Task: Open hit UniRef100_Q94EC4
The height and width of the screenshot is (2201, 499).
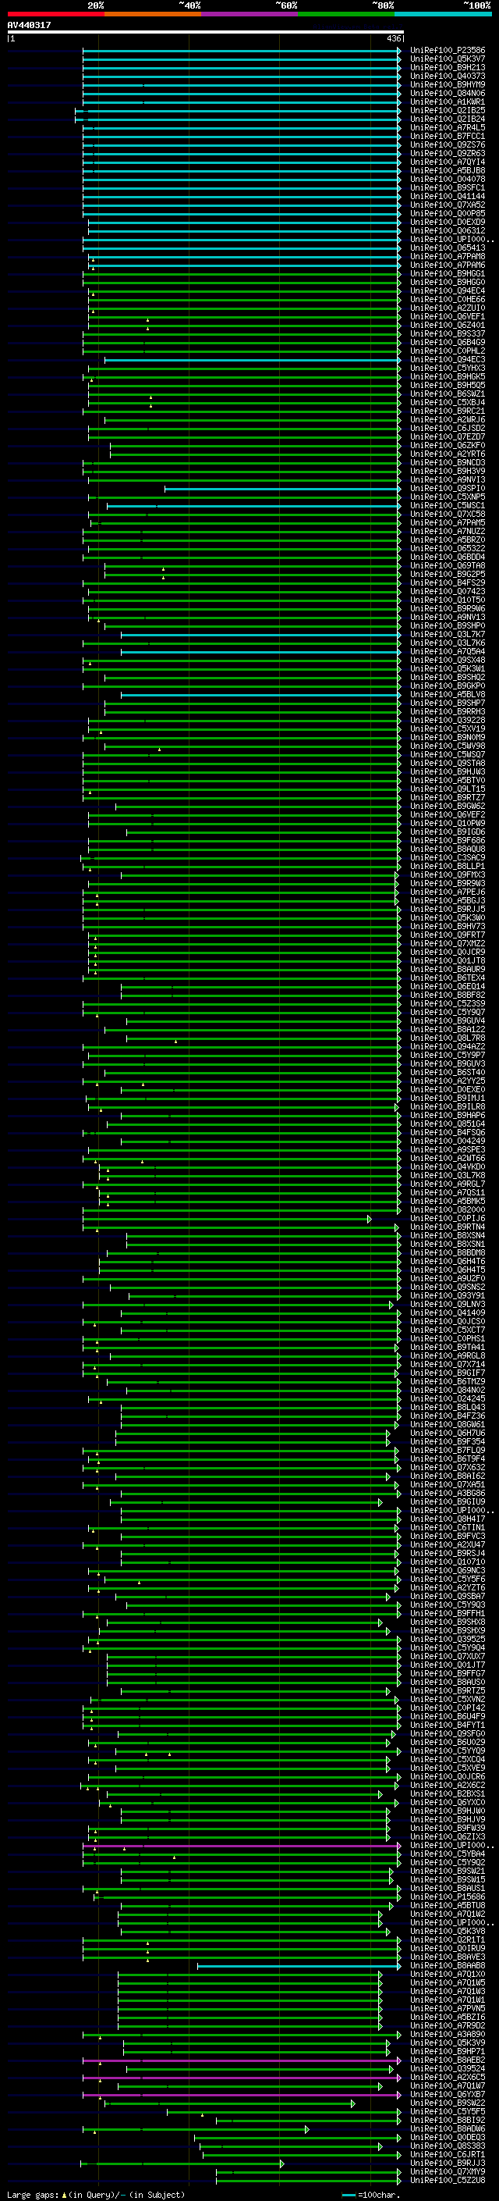Action: click(448, 290)
